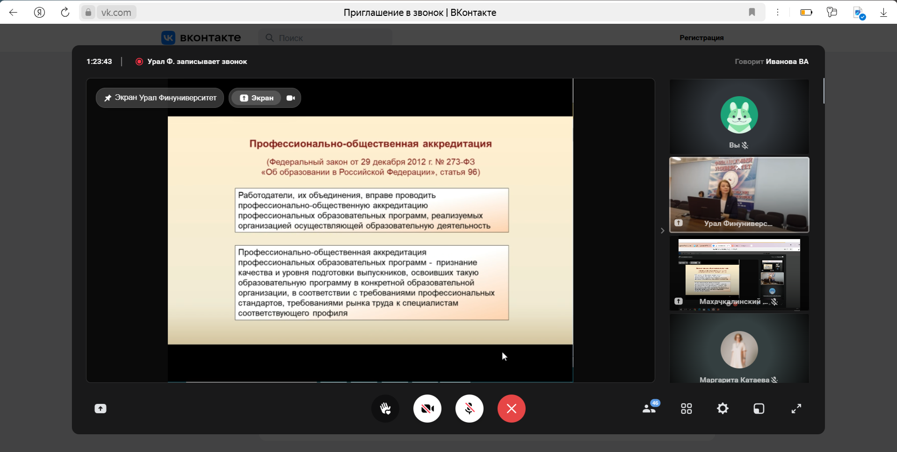This screenshot has height=452, width=897.
Task: Select the Экран view tab
Action: tap(256, 98)
